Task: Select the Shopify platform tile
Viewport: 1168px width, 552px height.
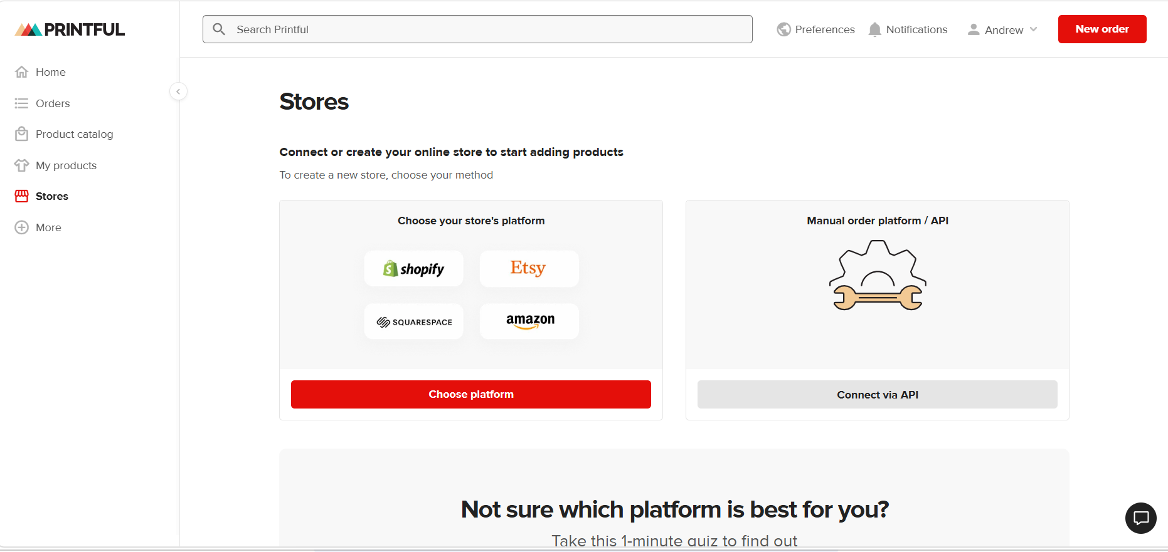Action: point(414,269)
